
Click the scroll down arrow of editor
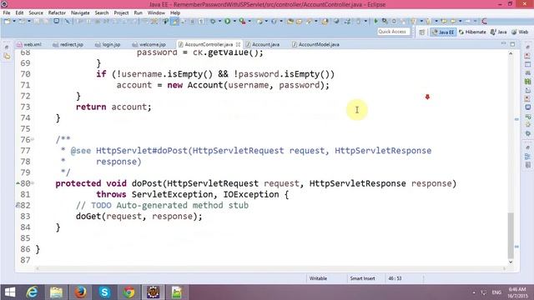click(511, 262)
